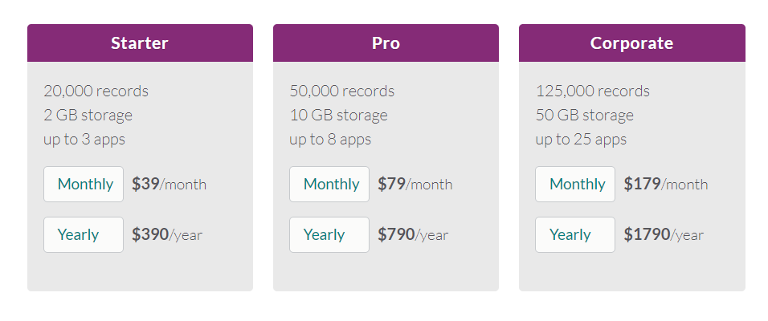Click the up to 8 apps text
The width and height of the screenshot is (768, 321).
coord(330,140)
